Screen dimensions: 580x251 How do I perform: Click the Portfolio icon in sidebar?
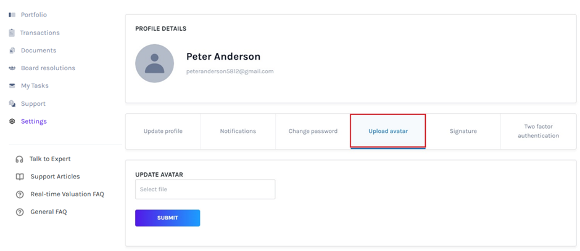pos(12,15)
